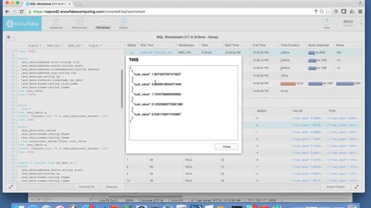Click the Snowflake logo
371x208 pixels.
point(22,24)
